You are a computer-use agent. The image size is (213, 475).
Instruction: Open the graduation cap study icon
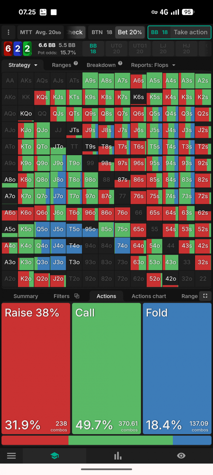[x=54, y=456]
